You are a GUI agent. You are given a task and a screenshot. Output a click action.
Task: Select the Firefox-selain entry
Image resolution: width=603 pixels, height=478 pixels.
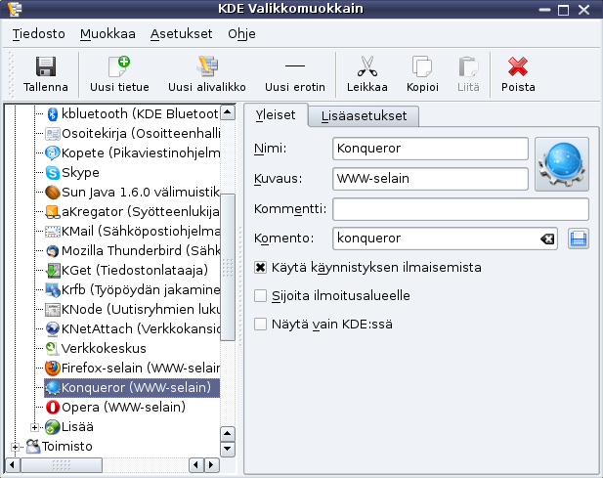[132, 369]
